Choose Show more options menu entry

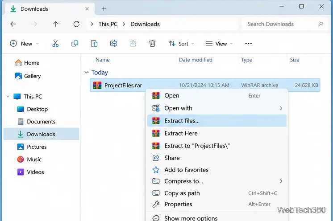click(x=217, y=218)
